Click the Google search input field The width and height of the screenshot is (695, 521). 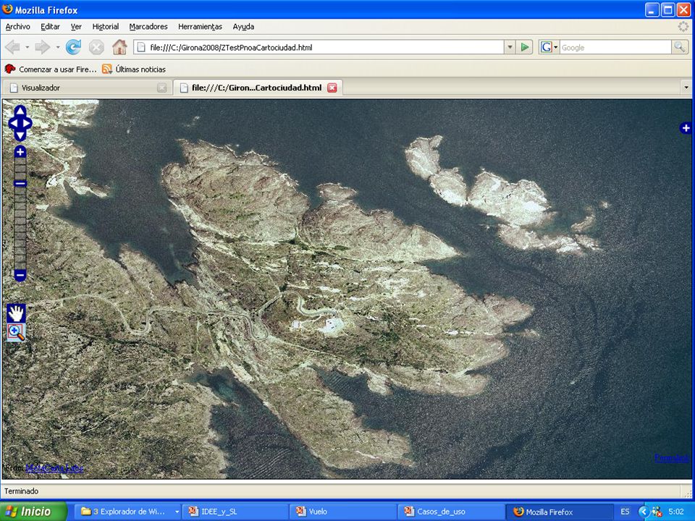click(x=615, y=48)
